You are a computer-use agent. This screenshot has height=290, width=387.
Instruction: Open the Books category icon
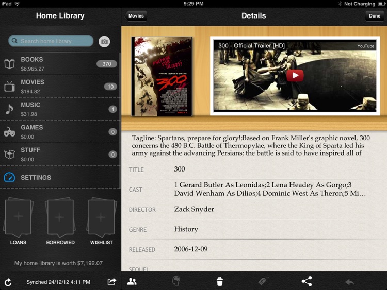pyautogui.click(x=9, y=64)
